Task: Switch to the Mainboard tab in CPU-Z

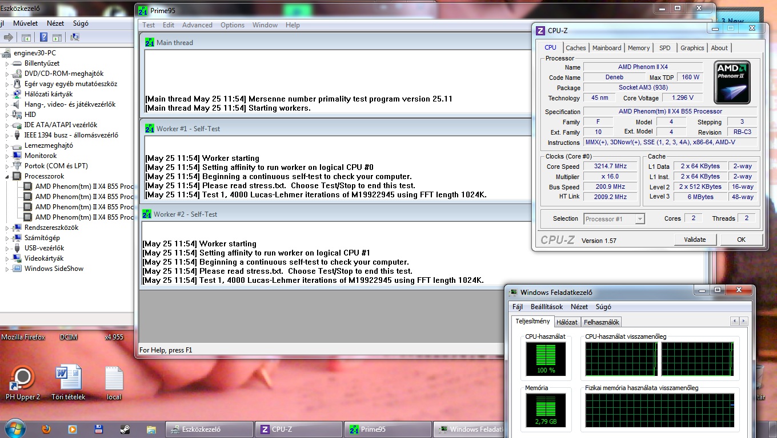Action: point(607,48)
